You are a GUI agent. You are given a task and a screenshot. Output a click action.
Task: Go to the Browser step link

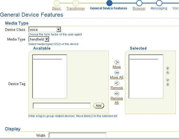(x=139, y=8)
